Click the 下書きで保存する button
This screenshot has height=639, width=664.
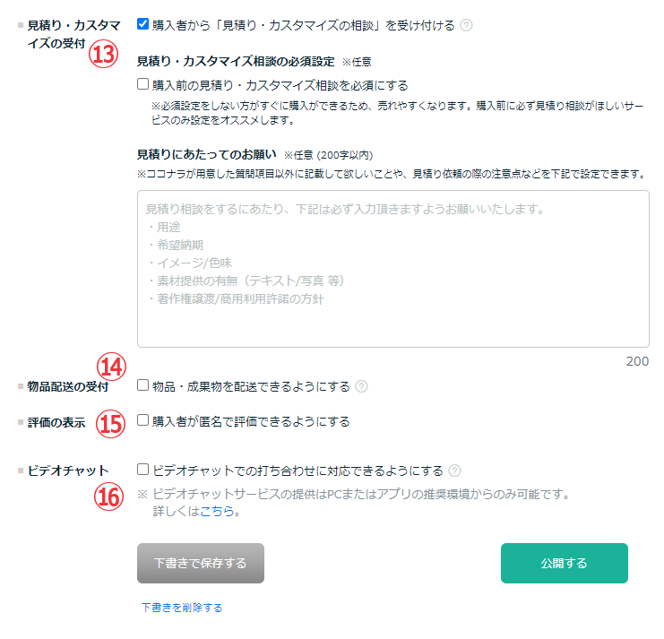pyautogui.click(x=200, y=564)
